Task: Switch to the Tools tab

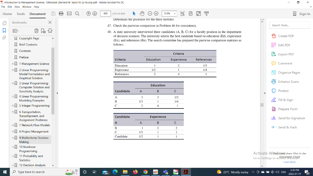Action: (20, 13)
